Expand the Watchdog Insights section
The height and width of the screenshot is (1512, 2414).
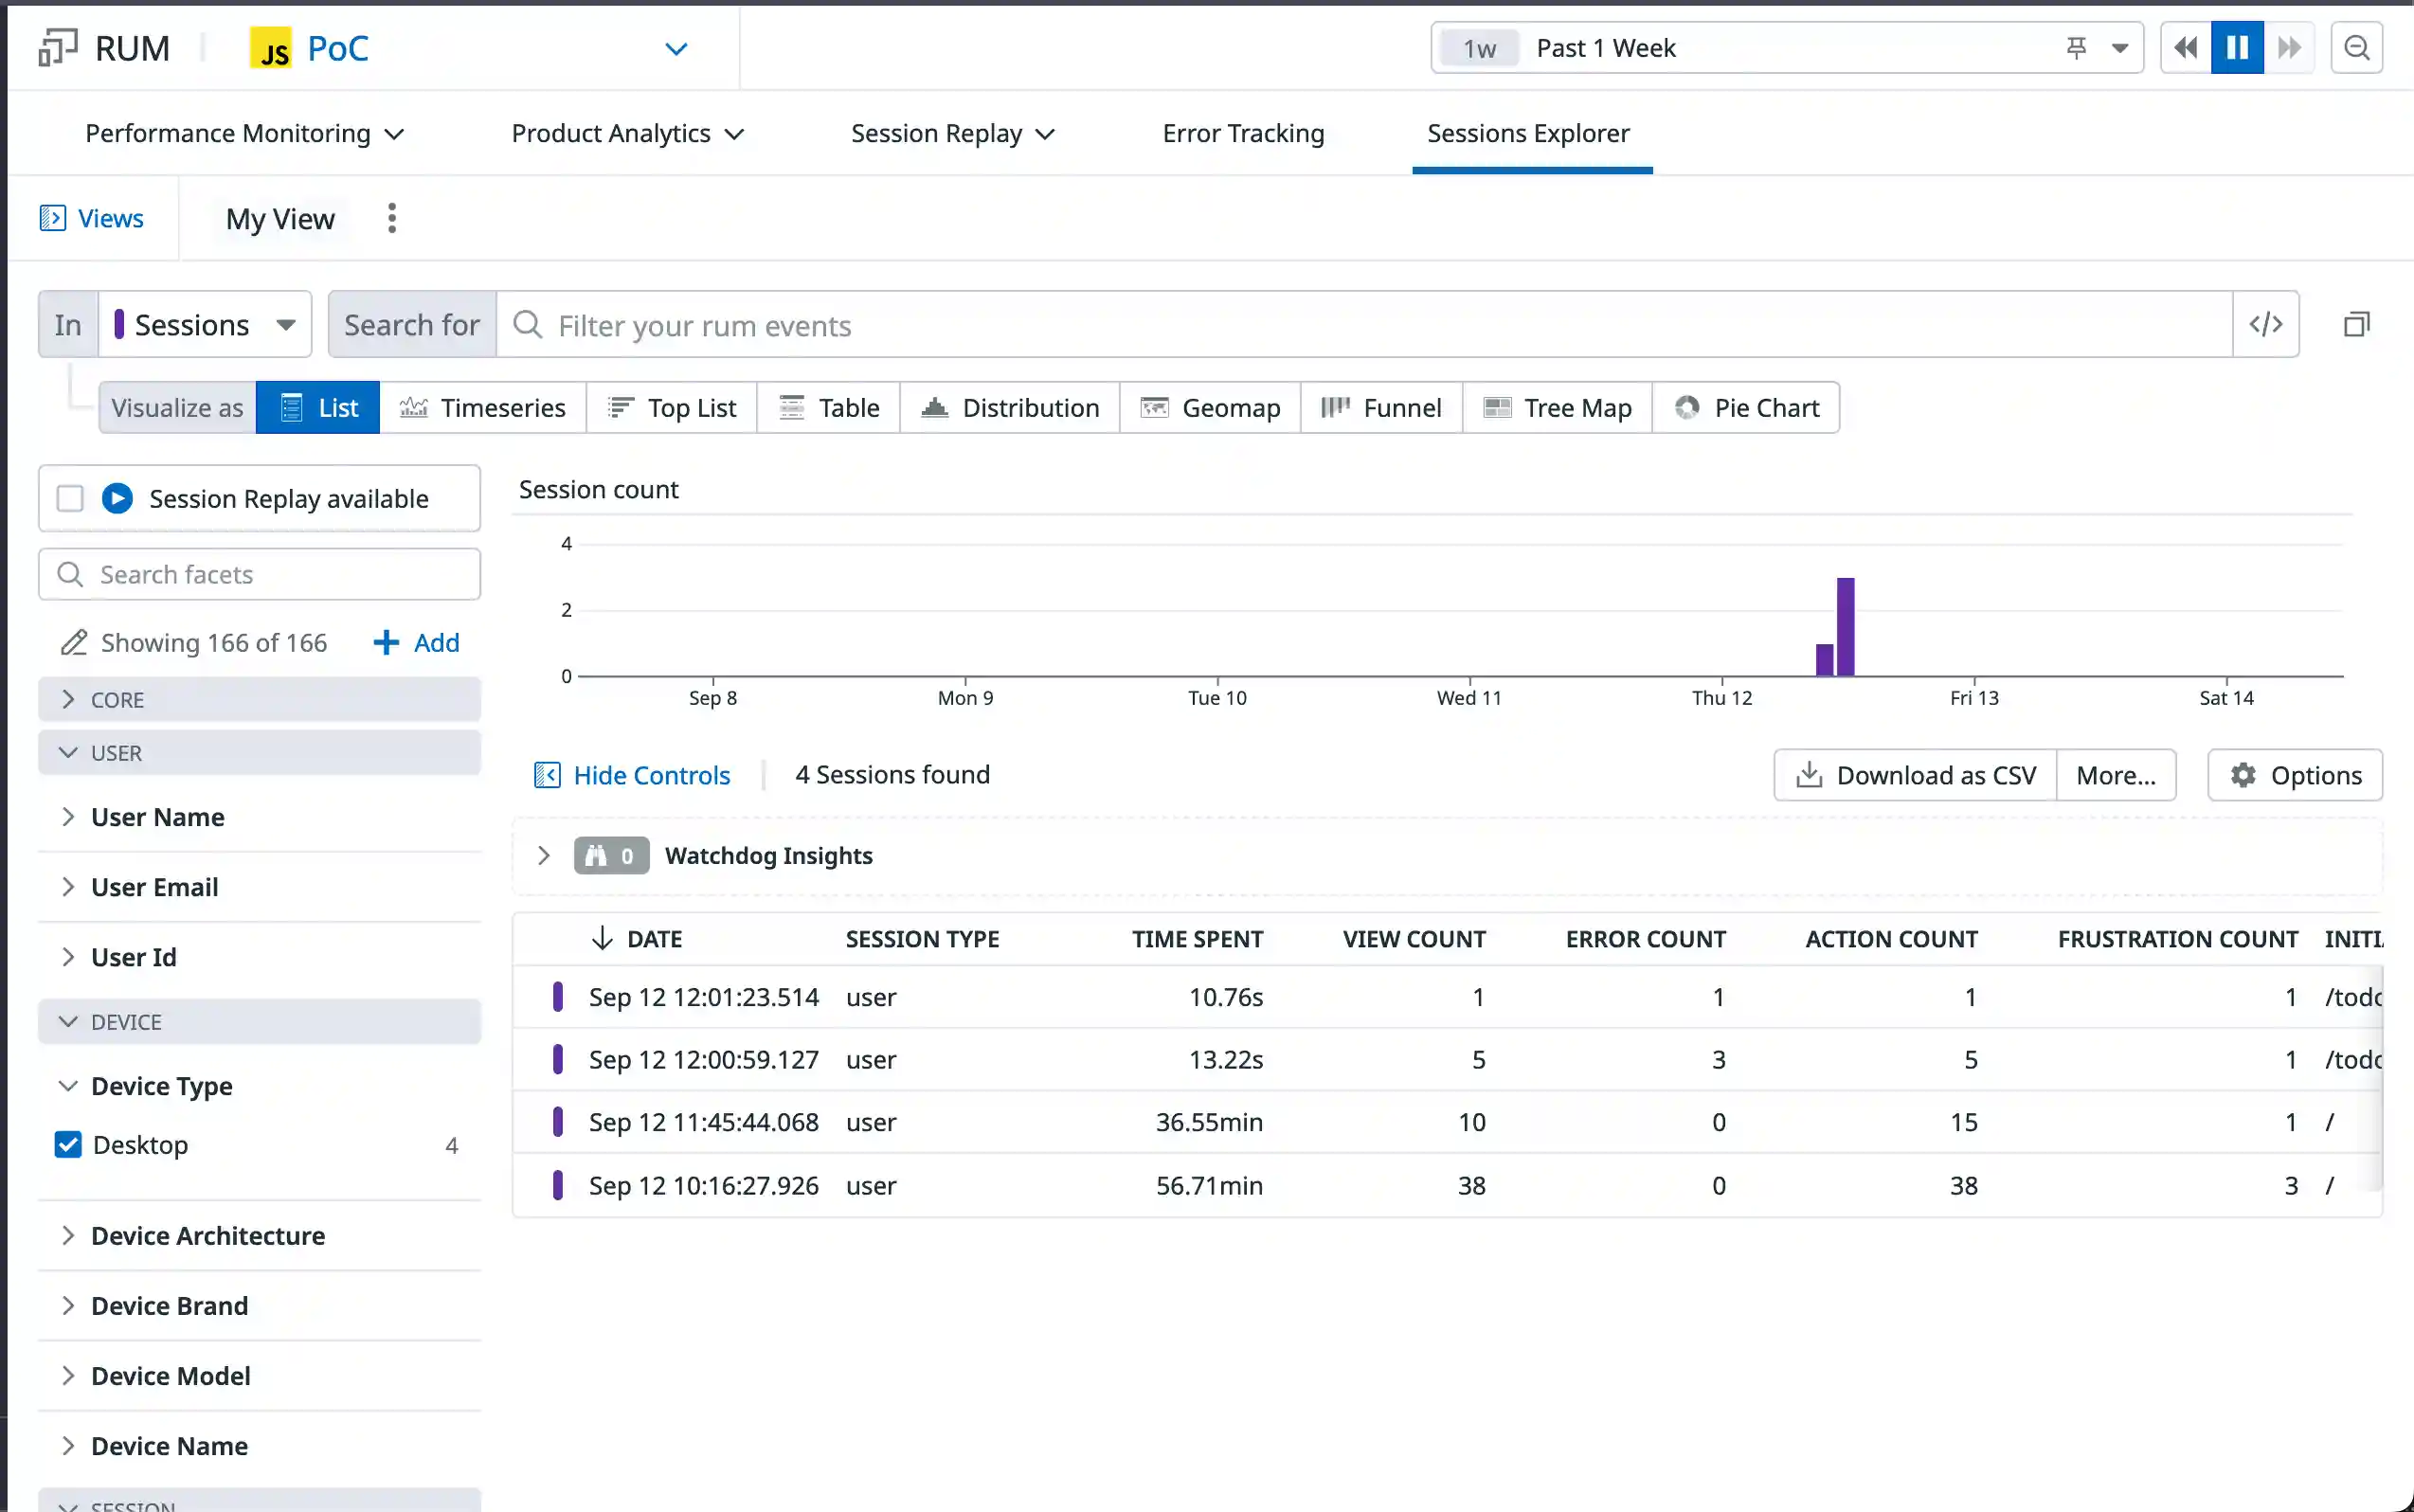click(x=543, y=855)
